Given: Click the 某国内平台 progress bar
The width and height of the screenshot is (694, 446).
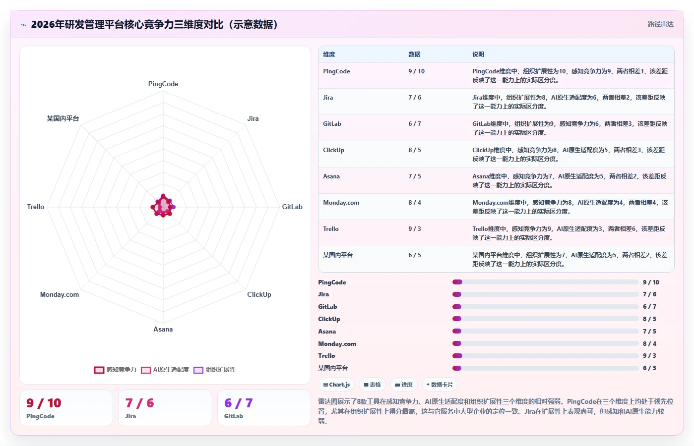Looking at the screenshot, I should 546,368.
